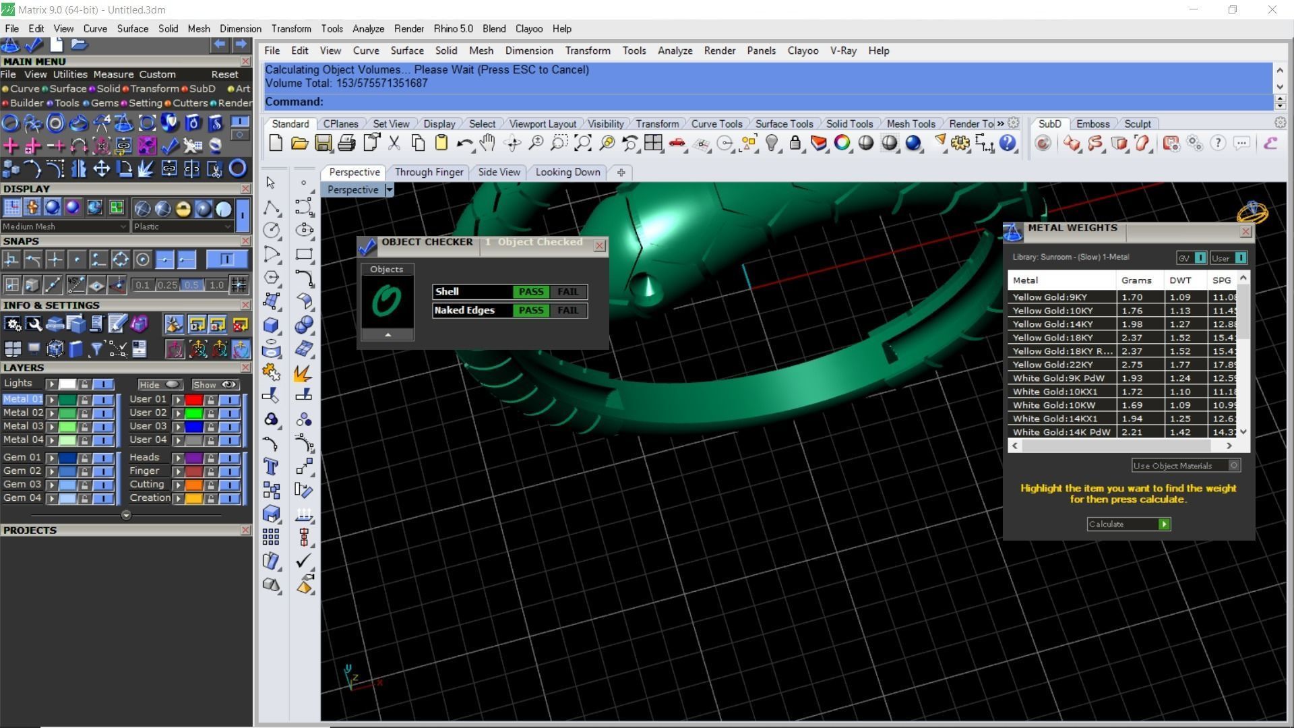
Task: Click the Paste clipboard icon
Action: tap(441, 143)
